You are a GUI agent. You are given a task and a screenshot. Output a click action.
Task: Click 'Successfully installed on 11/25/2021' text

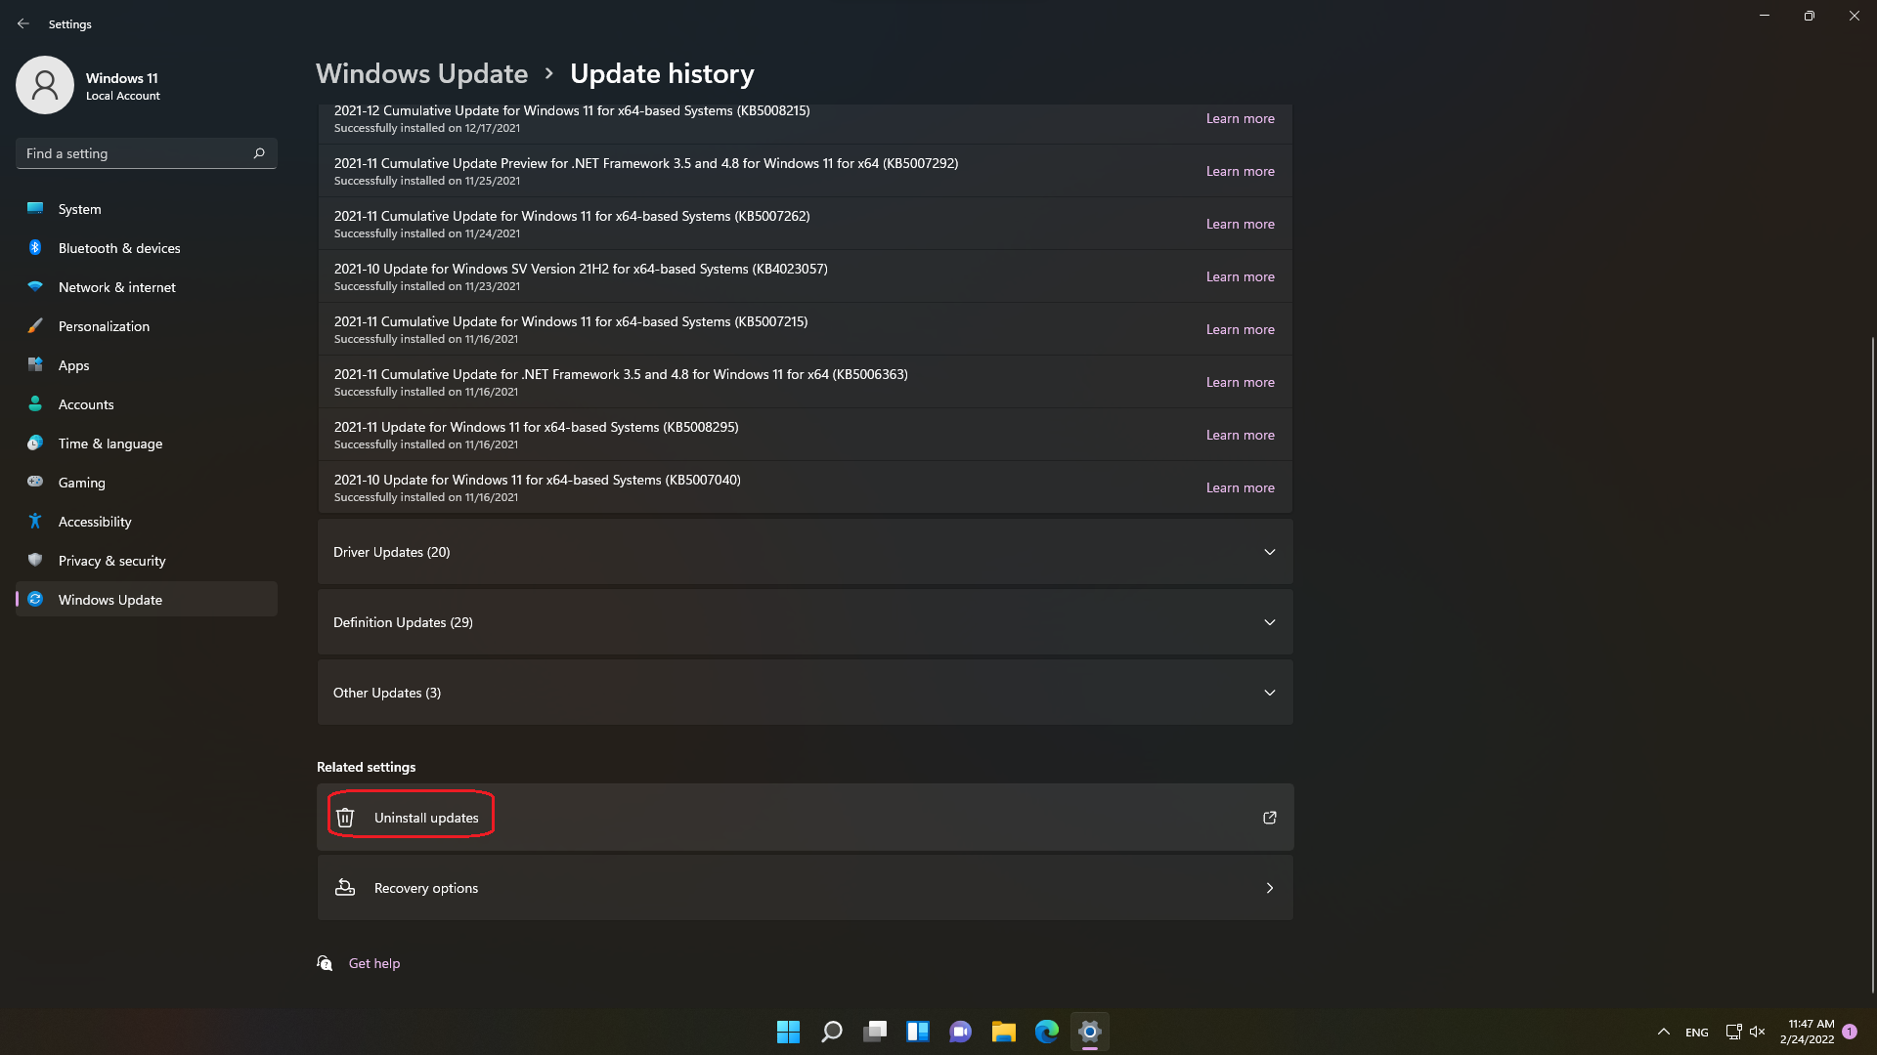(427, 181)
